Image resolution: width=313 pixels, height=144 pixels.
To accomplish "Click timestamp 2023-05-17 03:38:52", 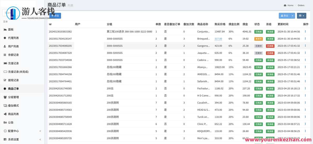I will 289,60.
